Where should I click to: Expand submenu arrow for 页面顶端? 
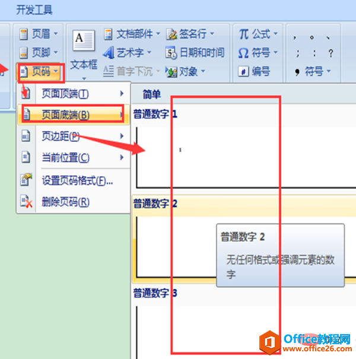(122, 93)
